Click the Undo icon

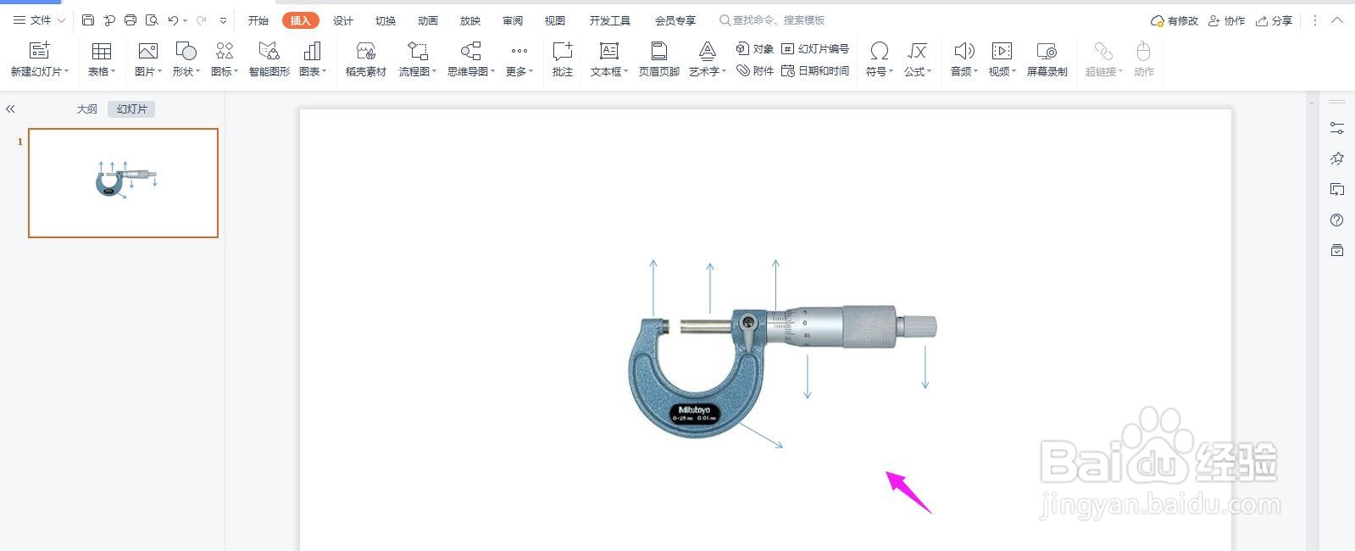click(x=173, y=20)
